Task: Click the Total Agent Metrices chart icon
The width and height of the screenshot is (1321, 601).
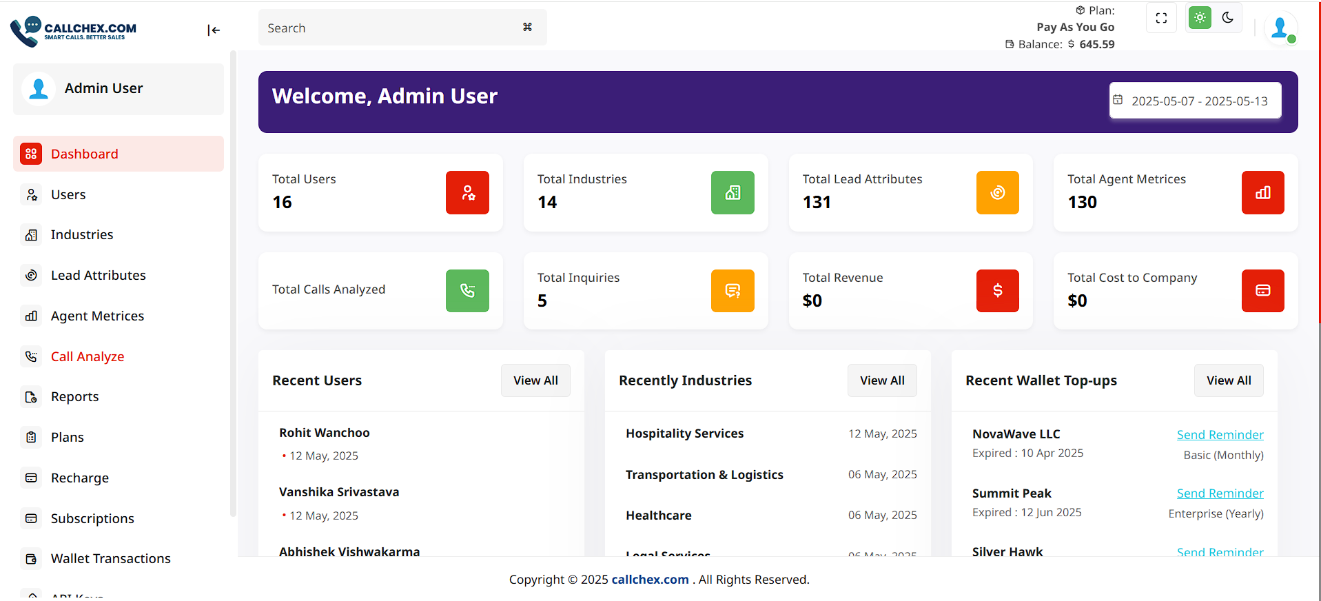Action: (1263, 192)
